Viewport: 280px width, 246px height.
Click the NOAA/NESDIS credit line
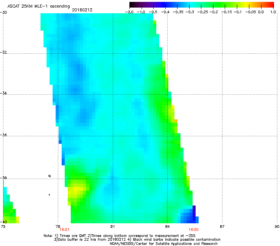pyautogui.click(x=163, y=244)
